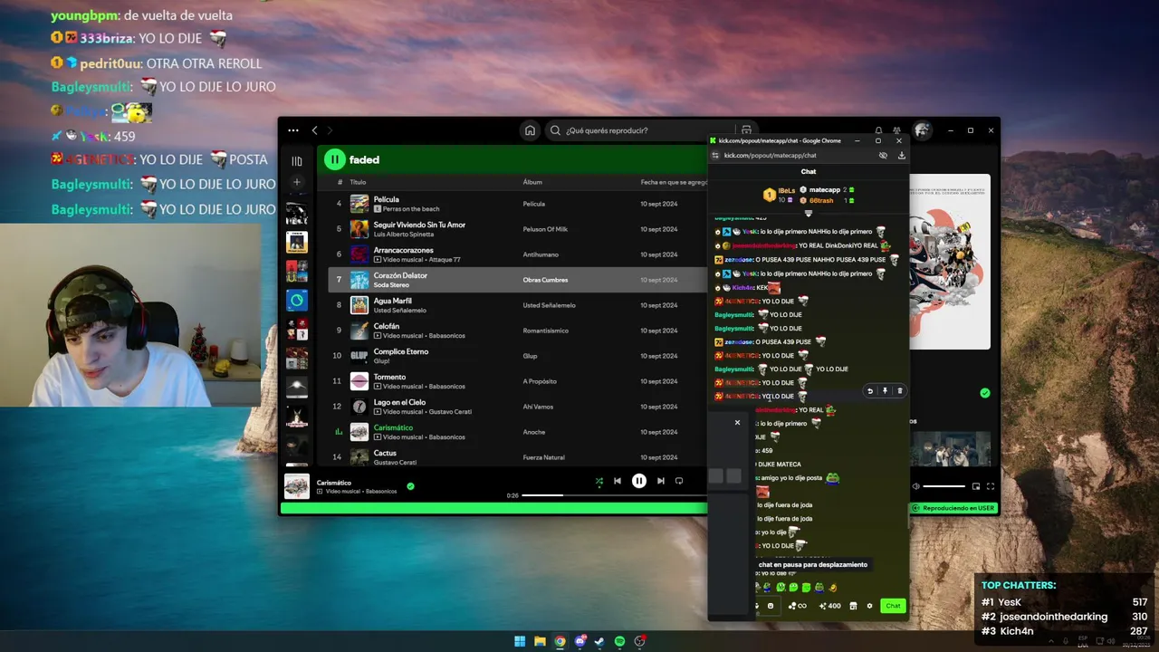This screenshot has width=1159, height=652.
Task: Open album Romantisísmico link
Action: click(x=545, y=331)
